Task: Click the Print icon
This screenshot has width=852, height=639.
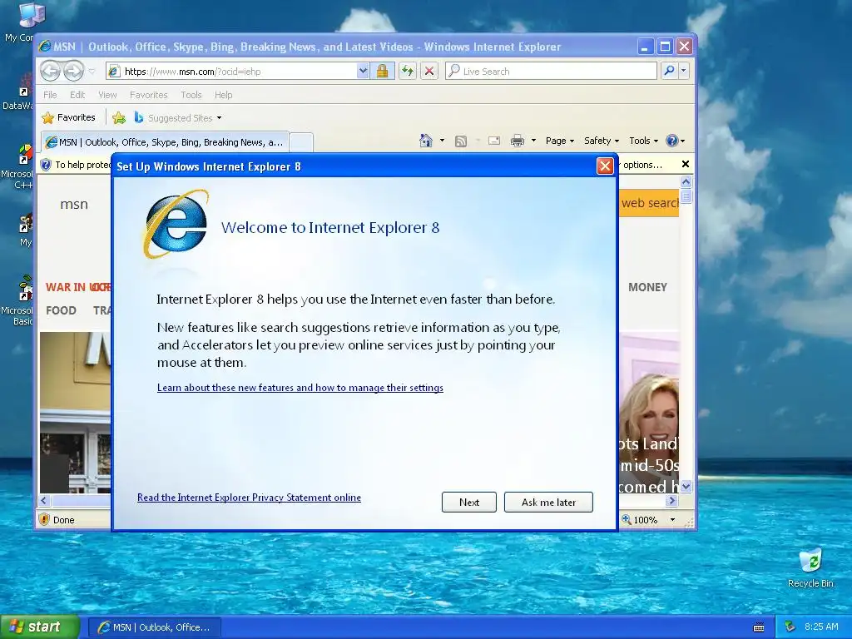Action: 518,141
